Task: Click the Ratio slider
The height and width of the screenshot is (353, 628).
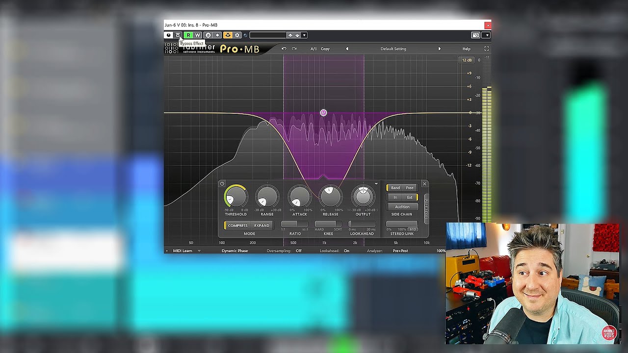Action: [x=295, y=224]
